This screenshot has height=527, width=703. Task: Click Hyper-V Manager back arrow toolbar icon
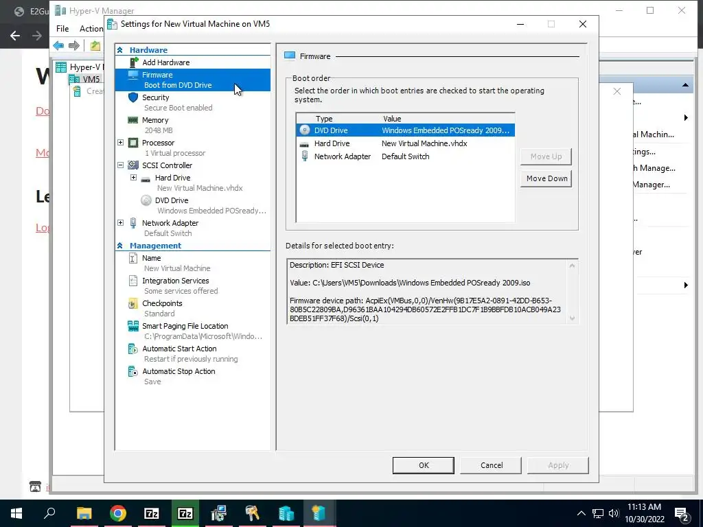(x=58, y=45)
